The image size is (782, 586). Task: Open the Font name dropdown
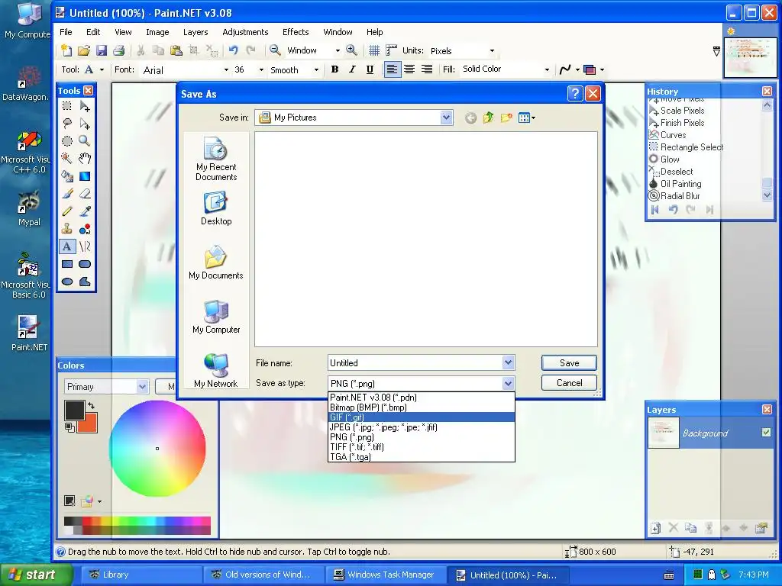(x=226, y=69)
